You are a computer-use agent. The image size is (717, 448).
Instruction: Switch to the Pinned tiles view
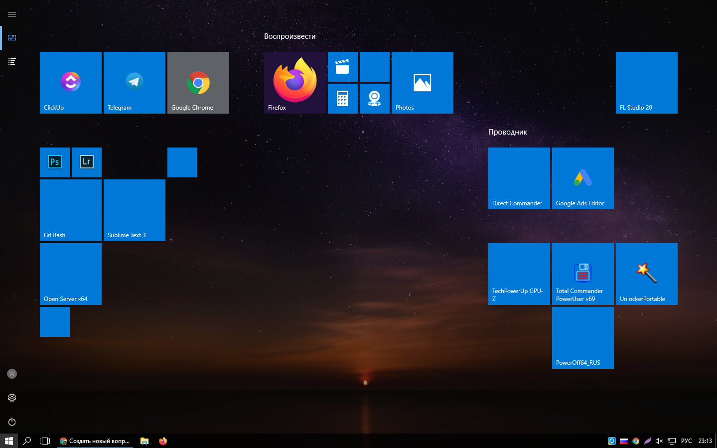click(12, 38)
